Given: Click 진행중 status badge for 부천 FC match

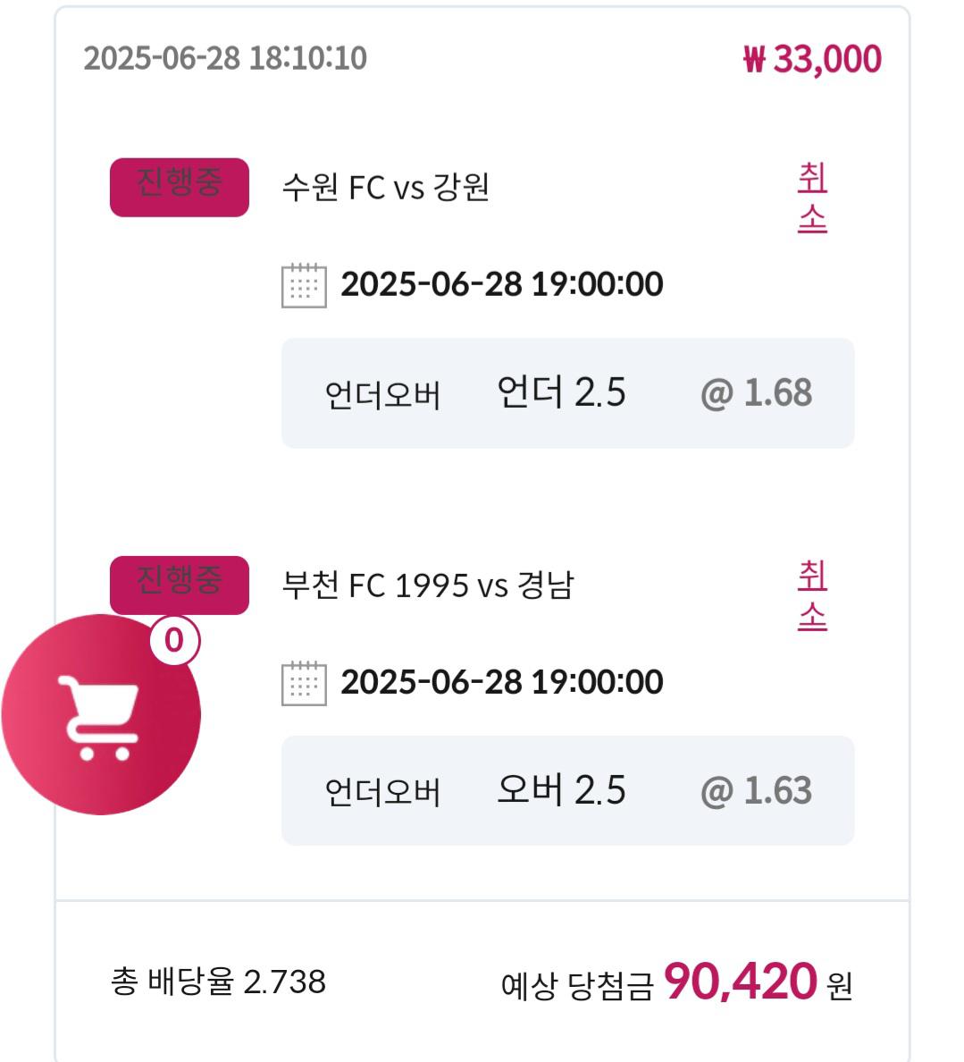Looking at the screenshot, I should click(x=180, y=586).
